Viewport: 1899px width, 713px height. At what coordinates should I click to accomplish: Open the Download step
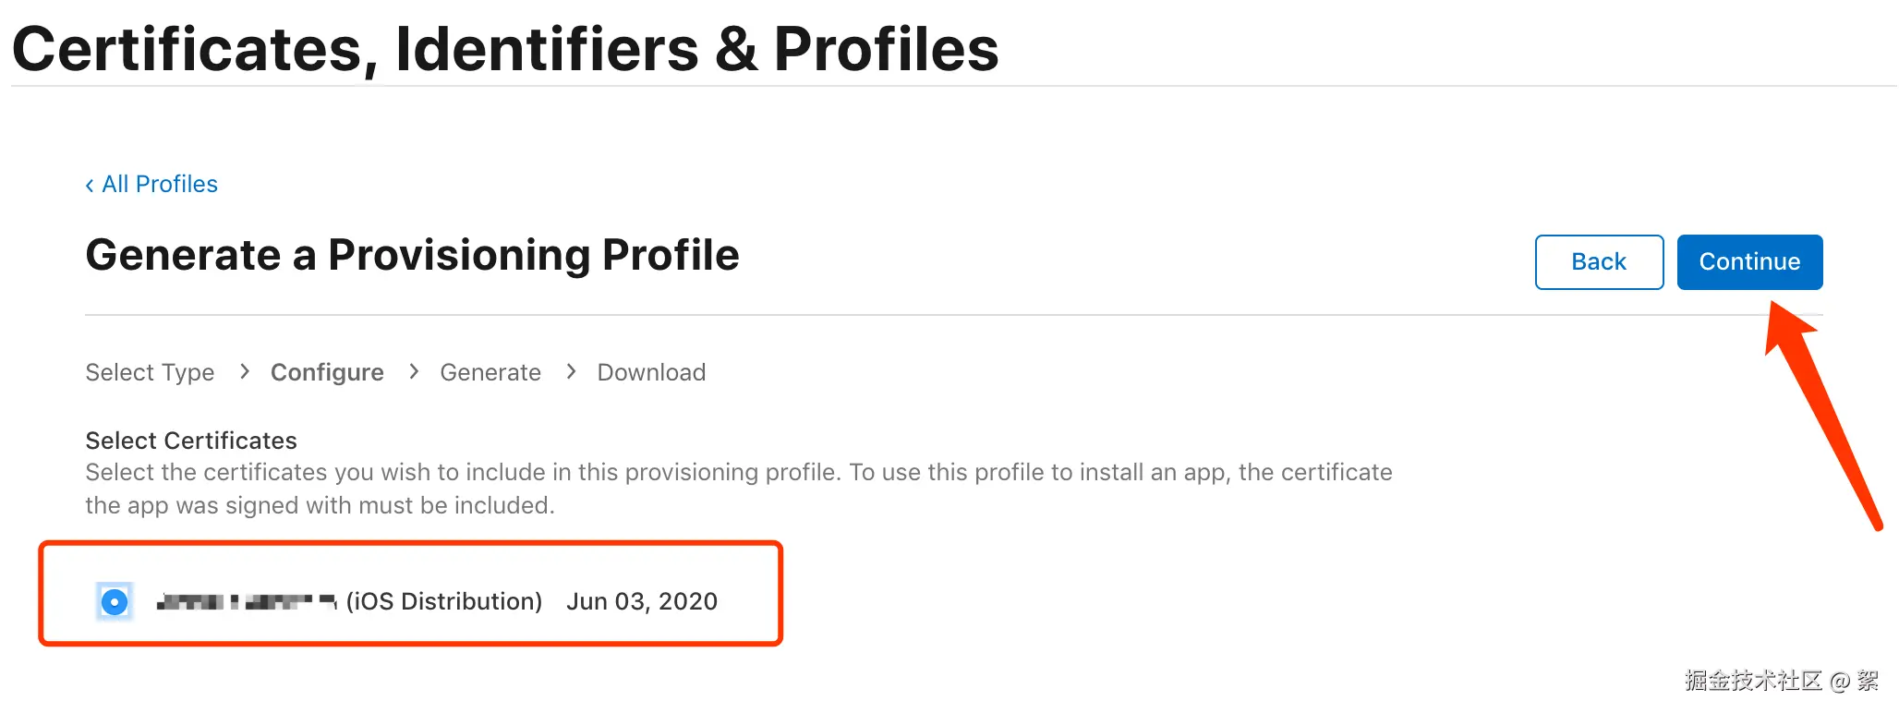pyautogui.click(x=651, y=372)
